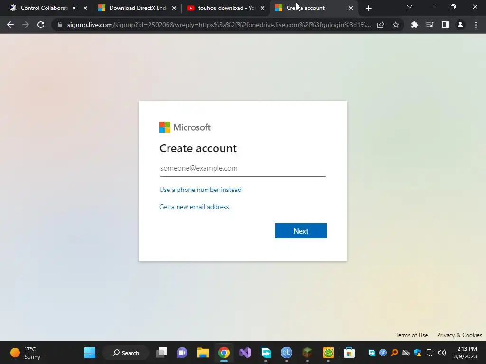Bookmark this page with the star
Viewport: 486px width, 364px height.
pyautogui.click(x=395, y=25)
